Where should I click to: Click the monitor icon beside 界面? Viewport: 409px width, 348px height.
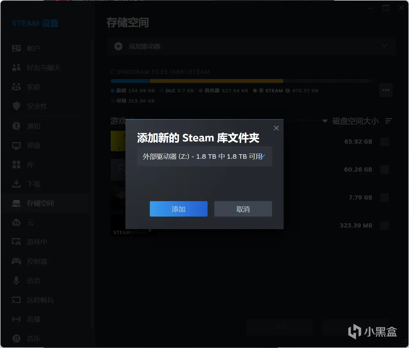tap(16, 146)
